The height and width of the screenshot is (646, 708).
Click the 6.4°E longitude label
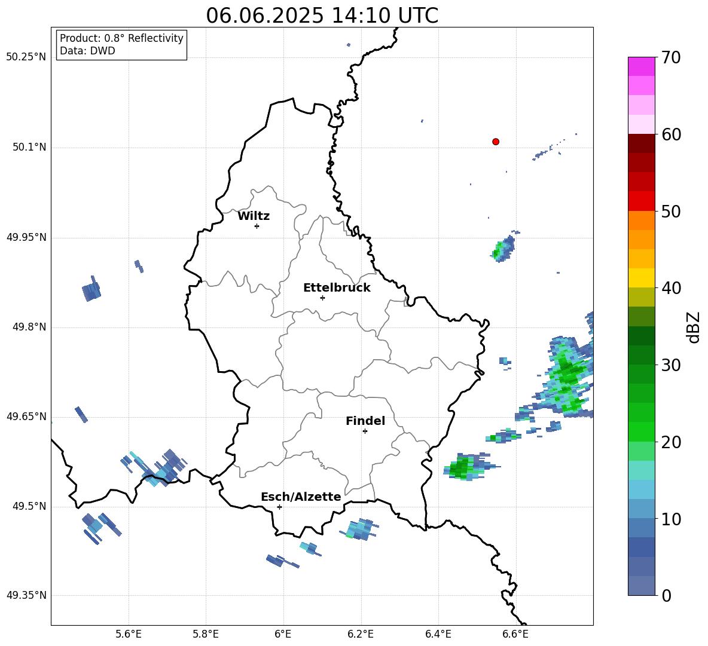(x=438, y=634)
